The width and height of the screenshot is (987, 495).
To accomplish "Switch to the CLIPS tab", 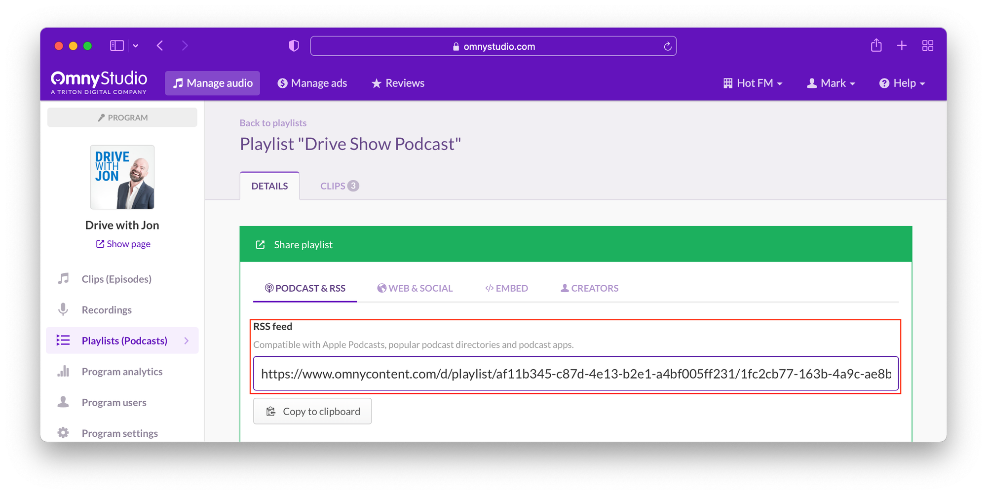I will (340, 186).
